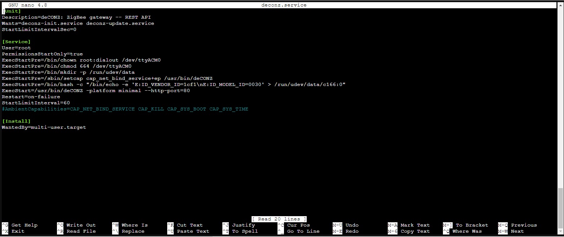
Task: Open Get Help in nano
Action: tap(25, 225)
